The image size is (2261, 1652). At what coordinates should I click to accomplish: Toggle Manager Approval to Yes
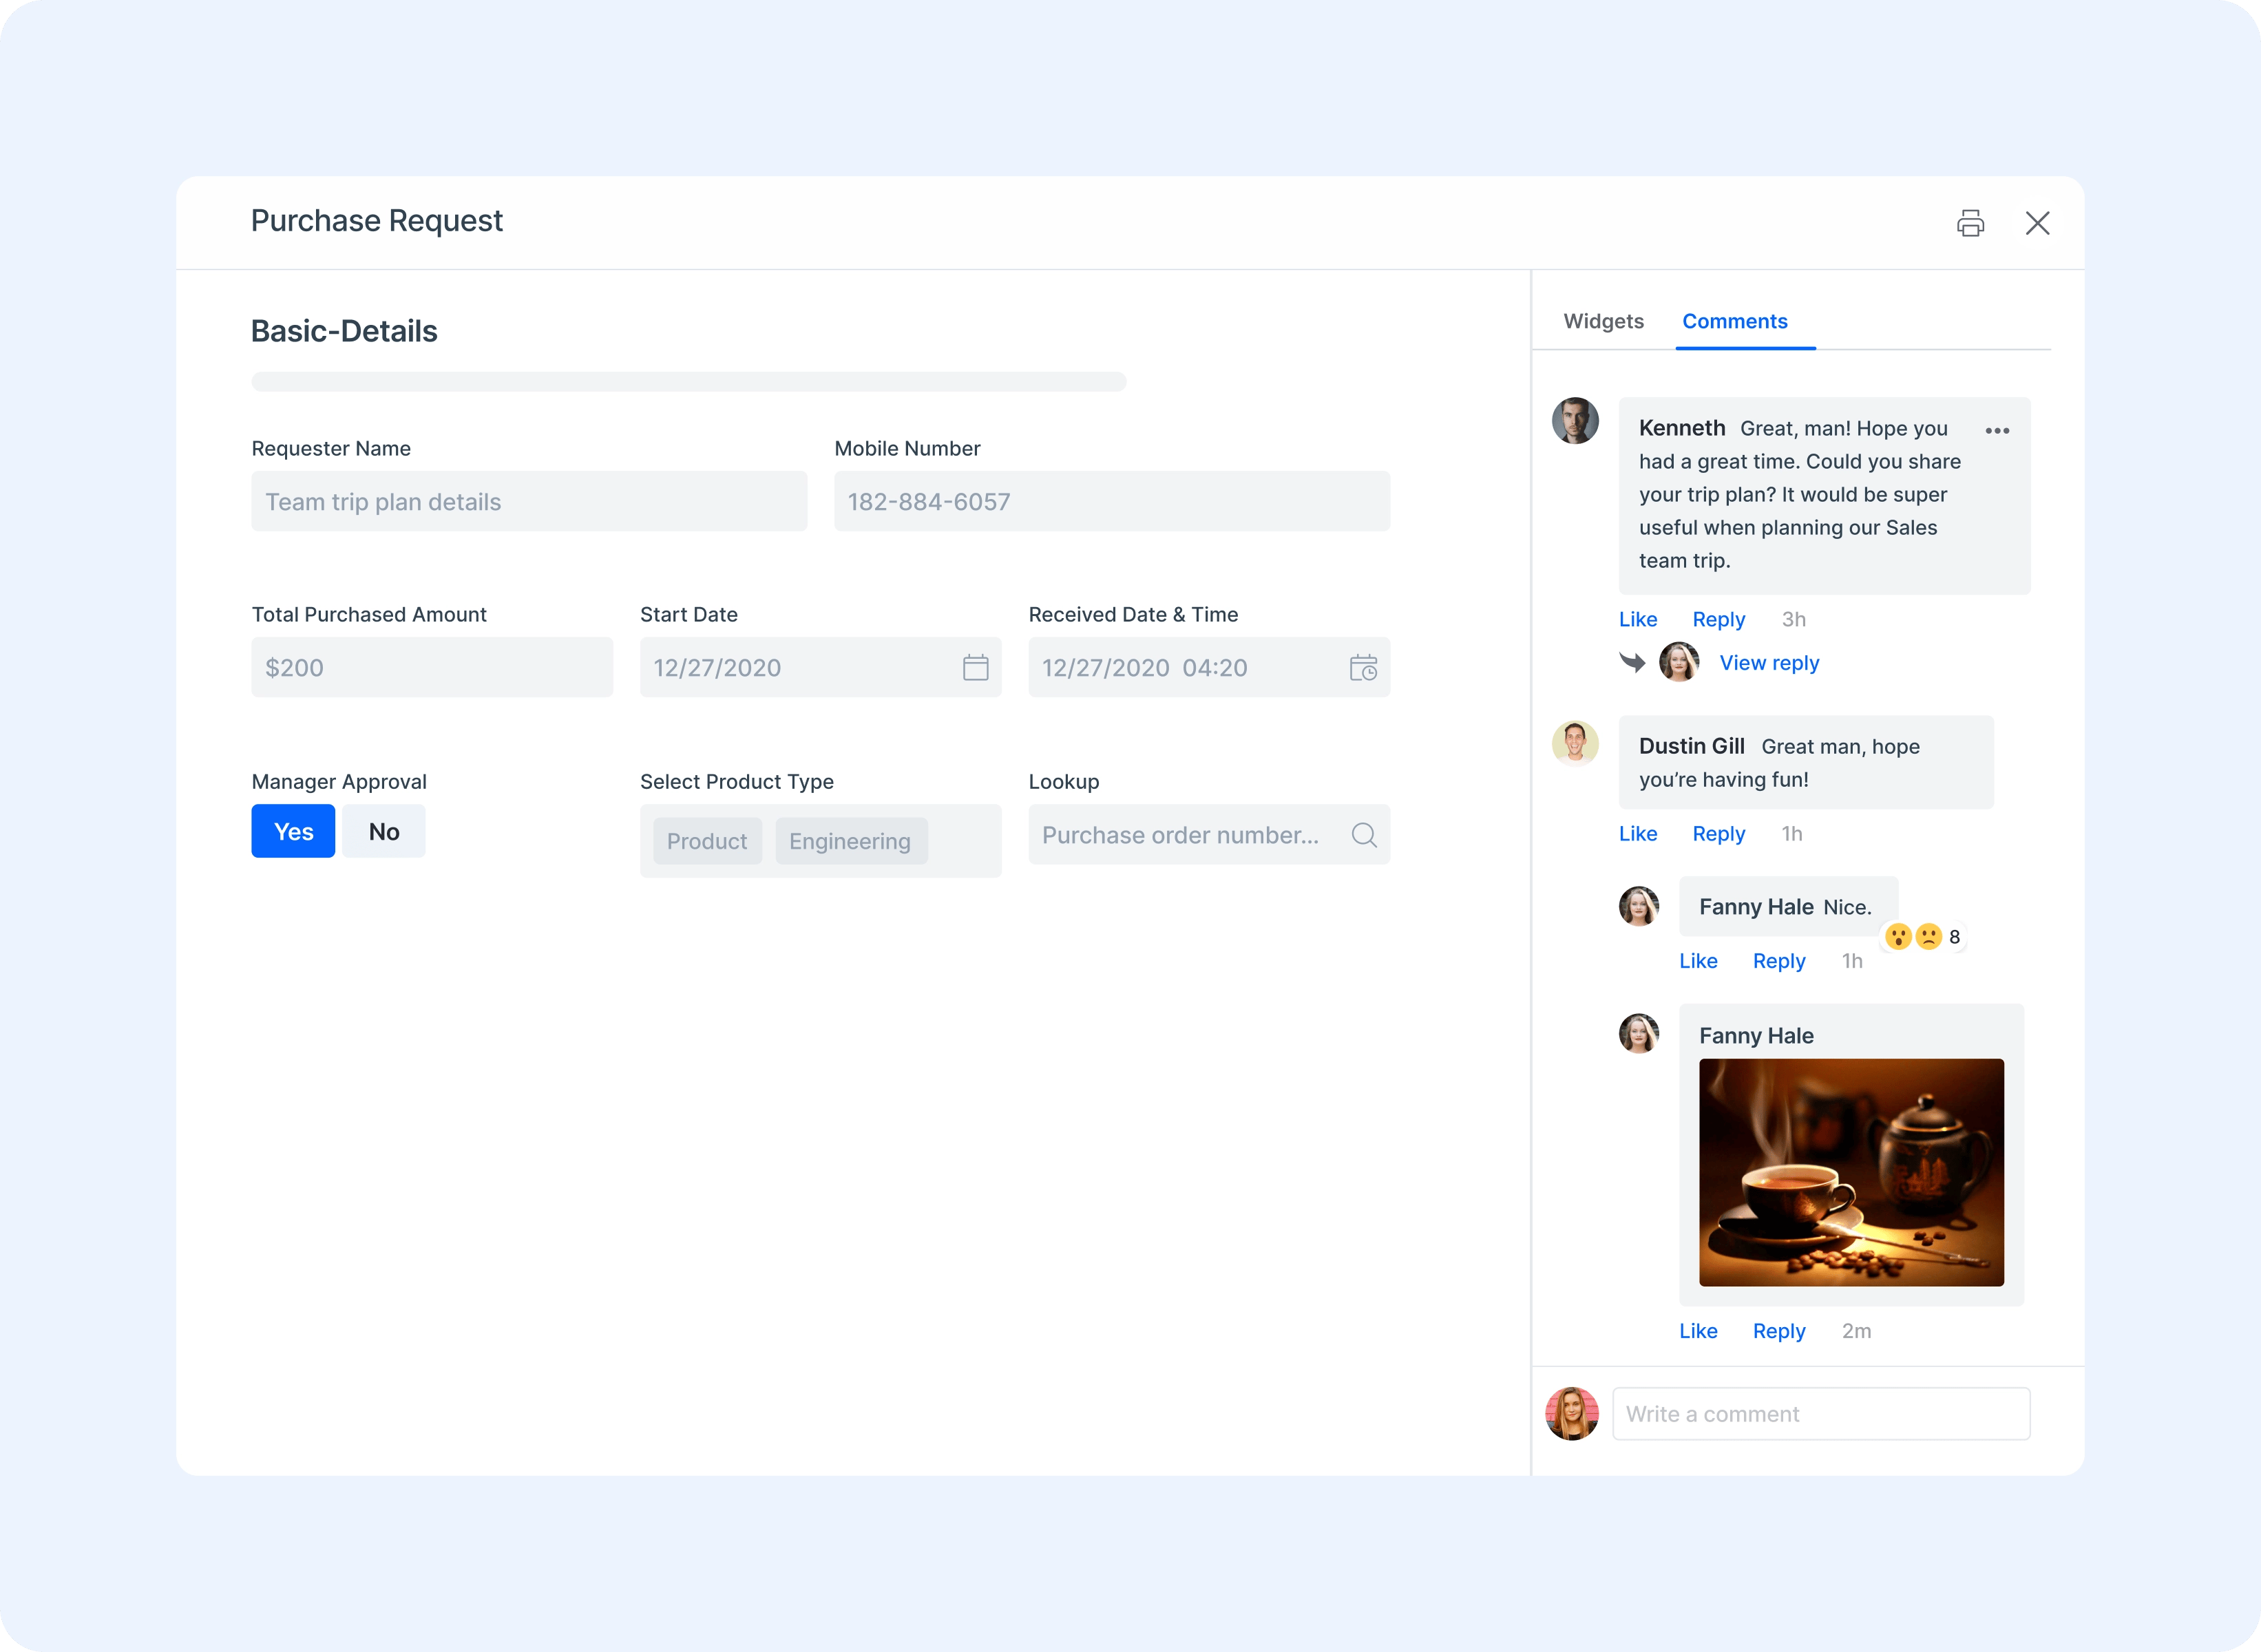pos(293,830)
